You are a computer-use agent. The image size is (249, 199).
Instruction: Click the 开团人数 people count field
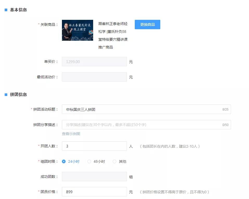pyautogui.click(x=94, y=146)
